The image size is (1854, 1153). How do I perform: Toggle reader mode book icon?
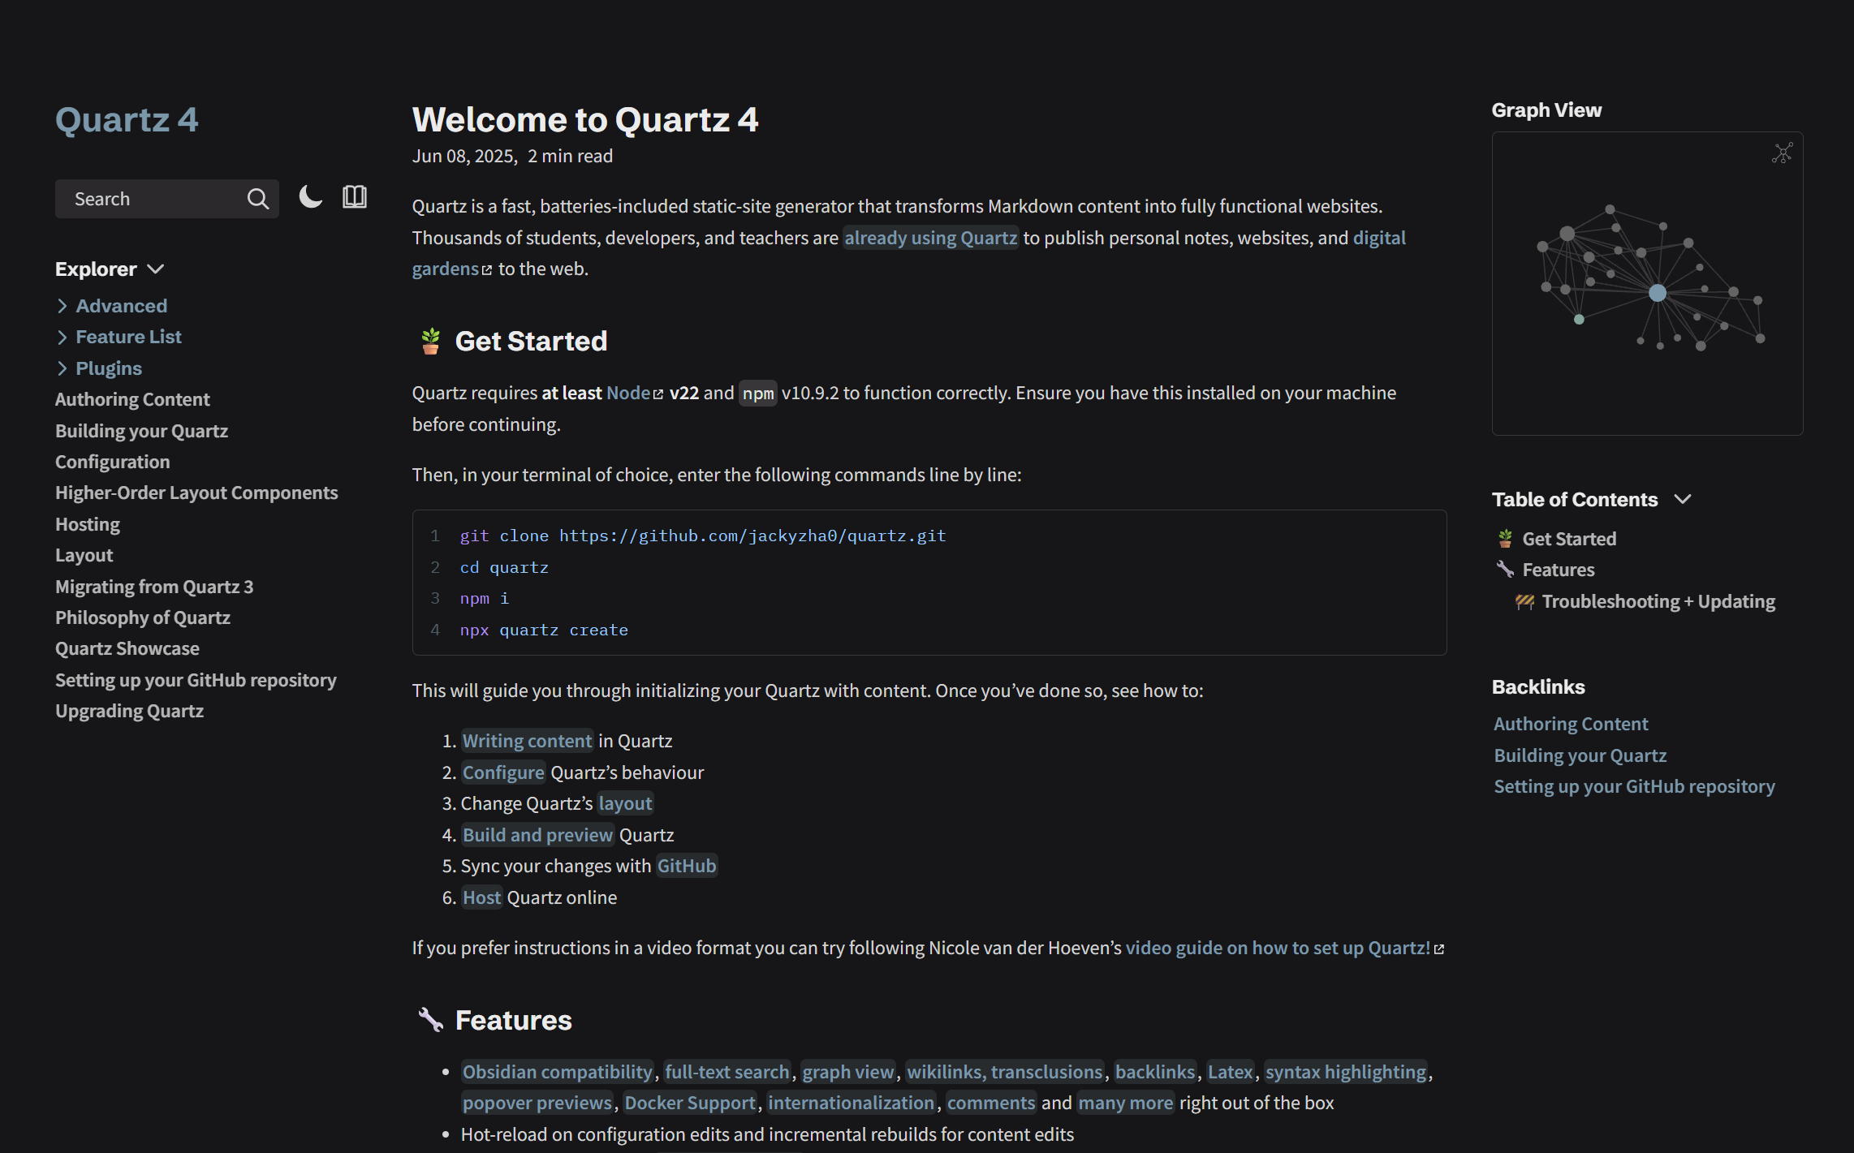355,197
